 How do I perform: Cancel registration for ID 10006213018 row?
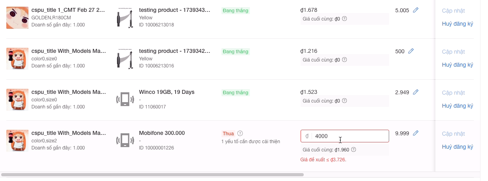click(x=457, y=24)
